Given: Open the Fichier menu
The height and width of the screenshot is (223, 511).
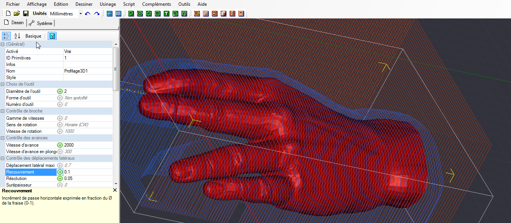Looking at the screenshot, I should click(13, 4).
